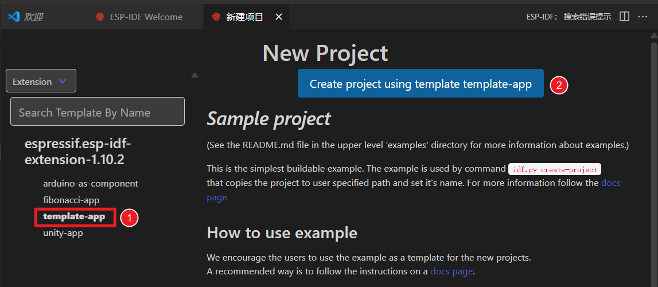Select the unity-app template
658x287 pixels.
[x=63, y=233]
